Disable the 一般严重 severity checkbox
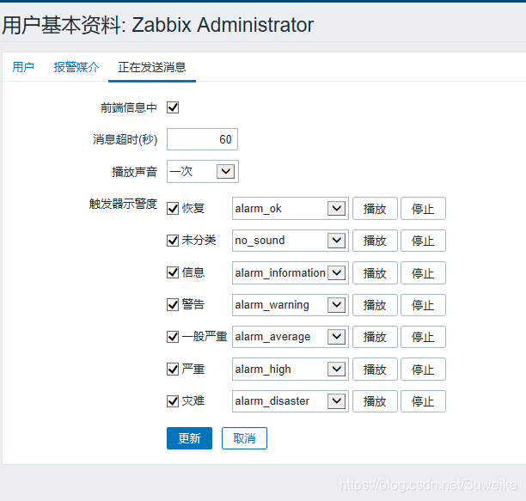 (x=173, y=337)
